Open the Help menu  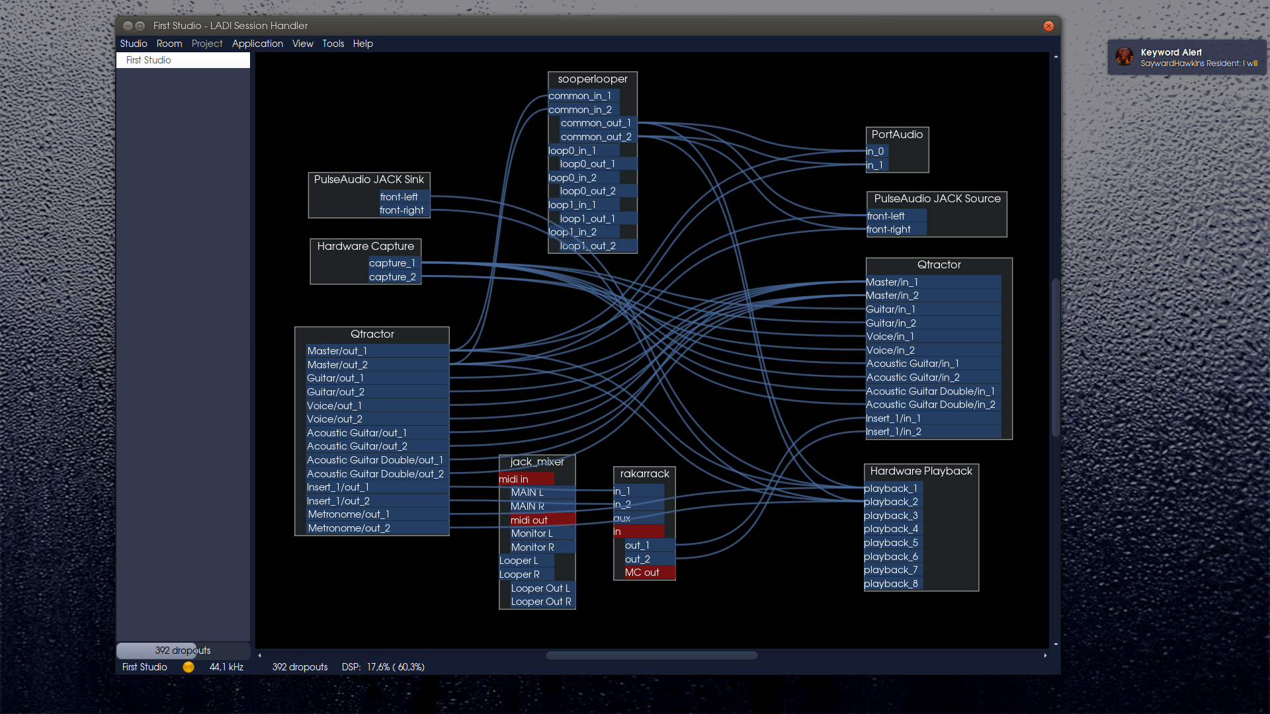pyautogui.click(x=363, y=44)
